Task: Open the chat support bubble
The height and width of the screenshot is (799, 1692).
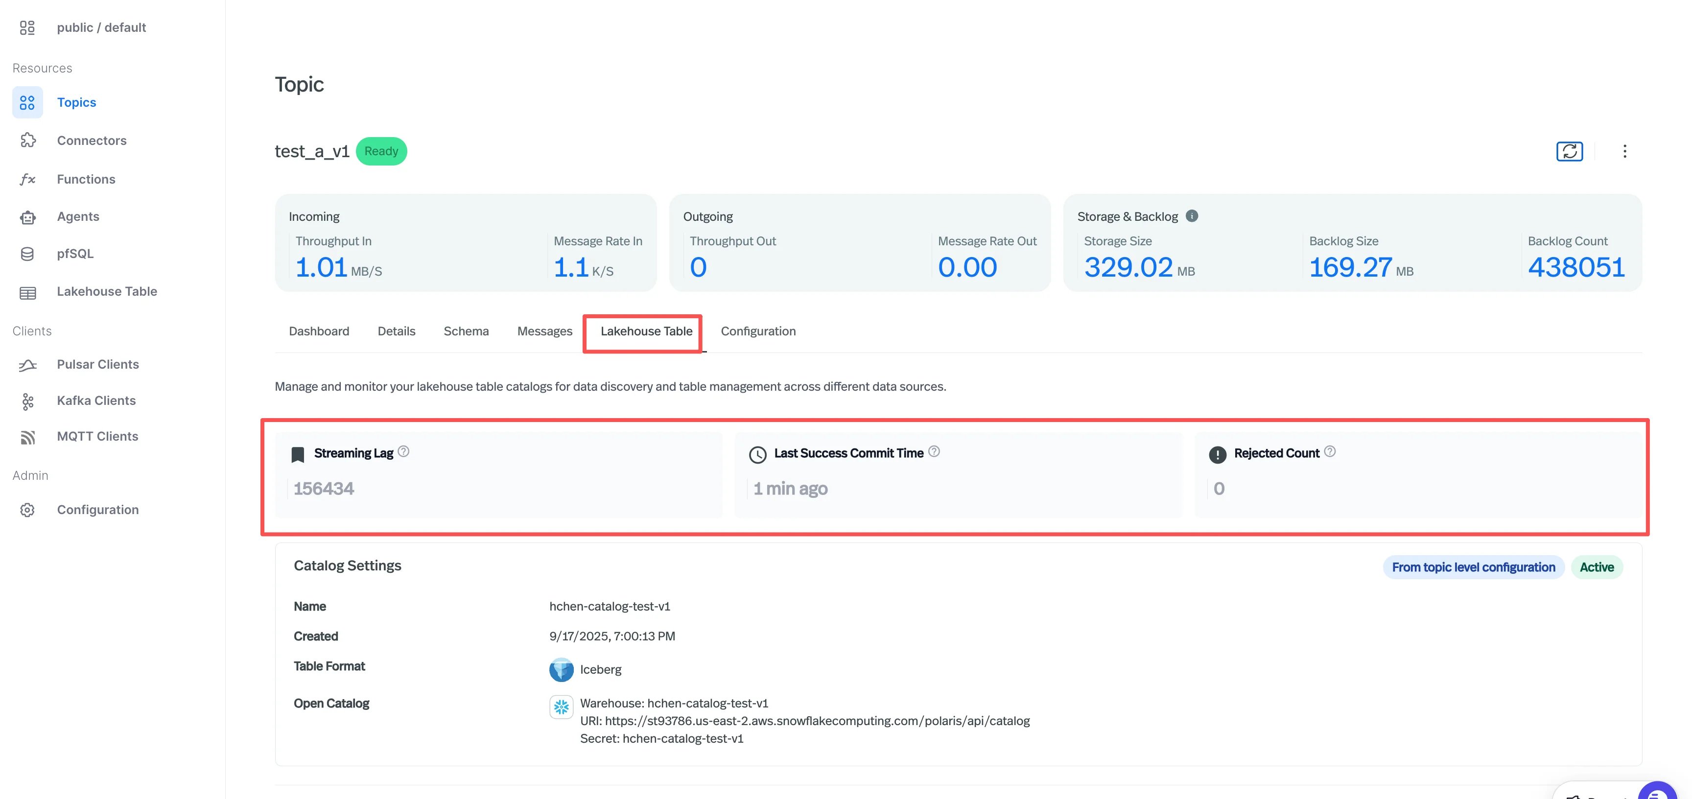Action: pos(1659,791)
